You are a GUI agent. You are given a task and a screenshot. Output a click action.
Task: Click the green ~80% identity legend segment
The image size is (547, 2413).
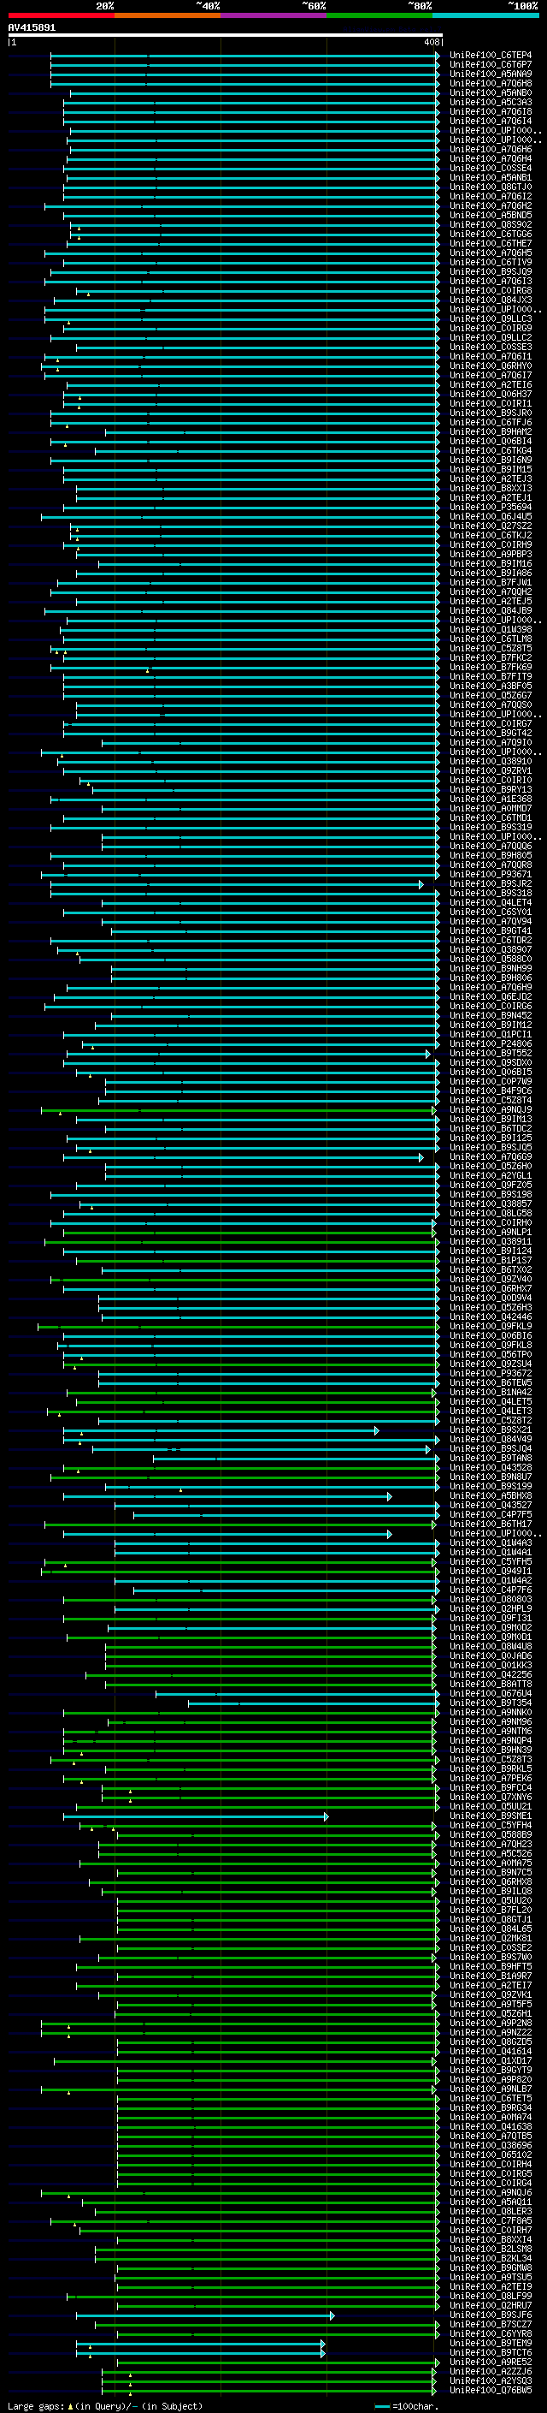pyautogui.click(x=379, y=14)
